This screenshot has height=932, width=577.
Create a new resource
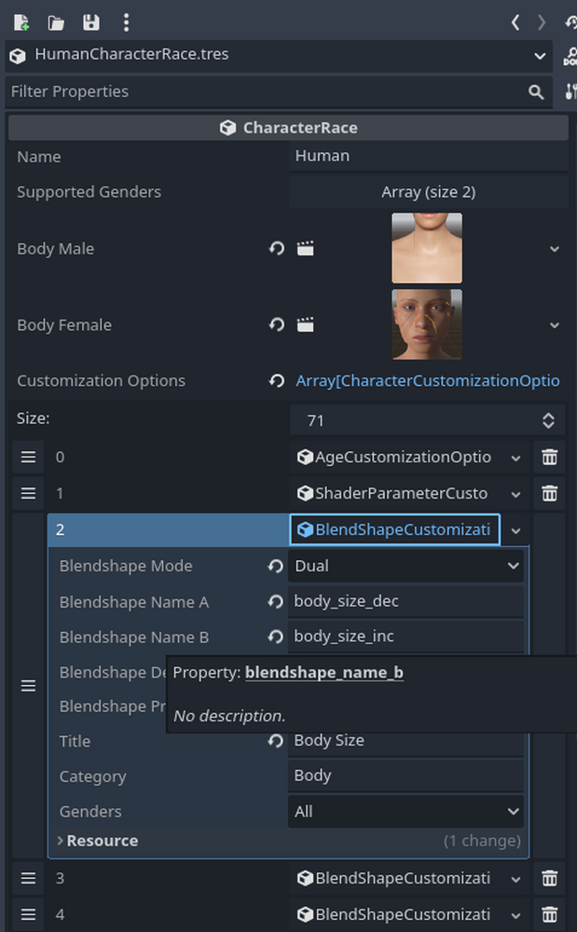pyautogui.click(x=20, y=22)
